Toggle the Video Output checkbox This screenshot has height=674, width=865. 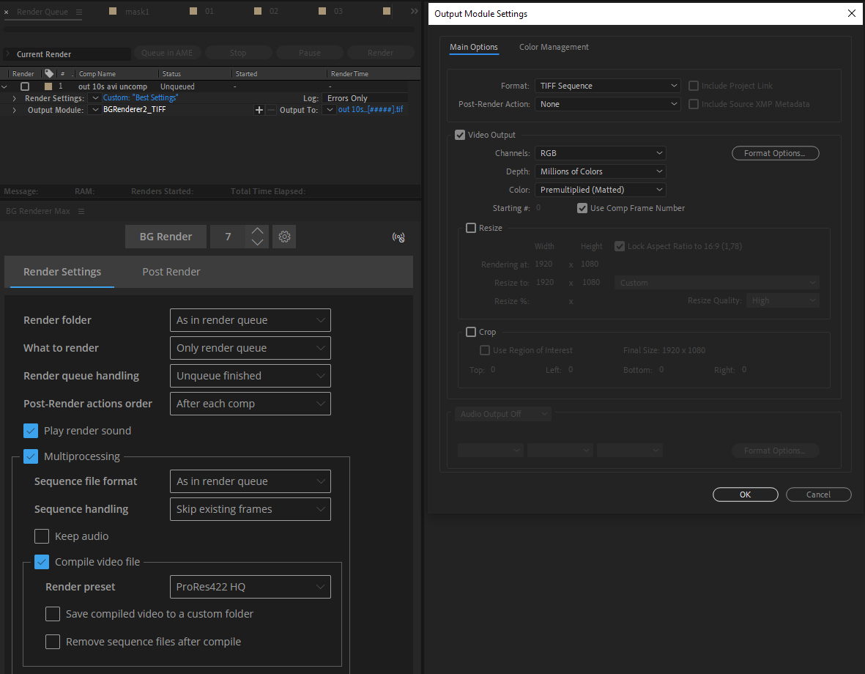tap(459, 135)
